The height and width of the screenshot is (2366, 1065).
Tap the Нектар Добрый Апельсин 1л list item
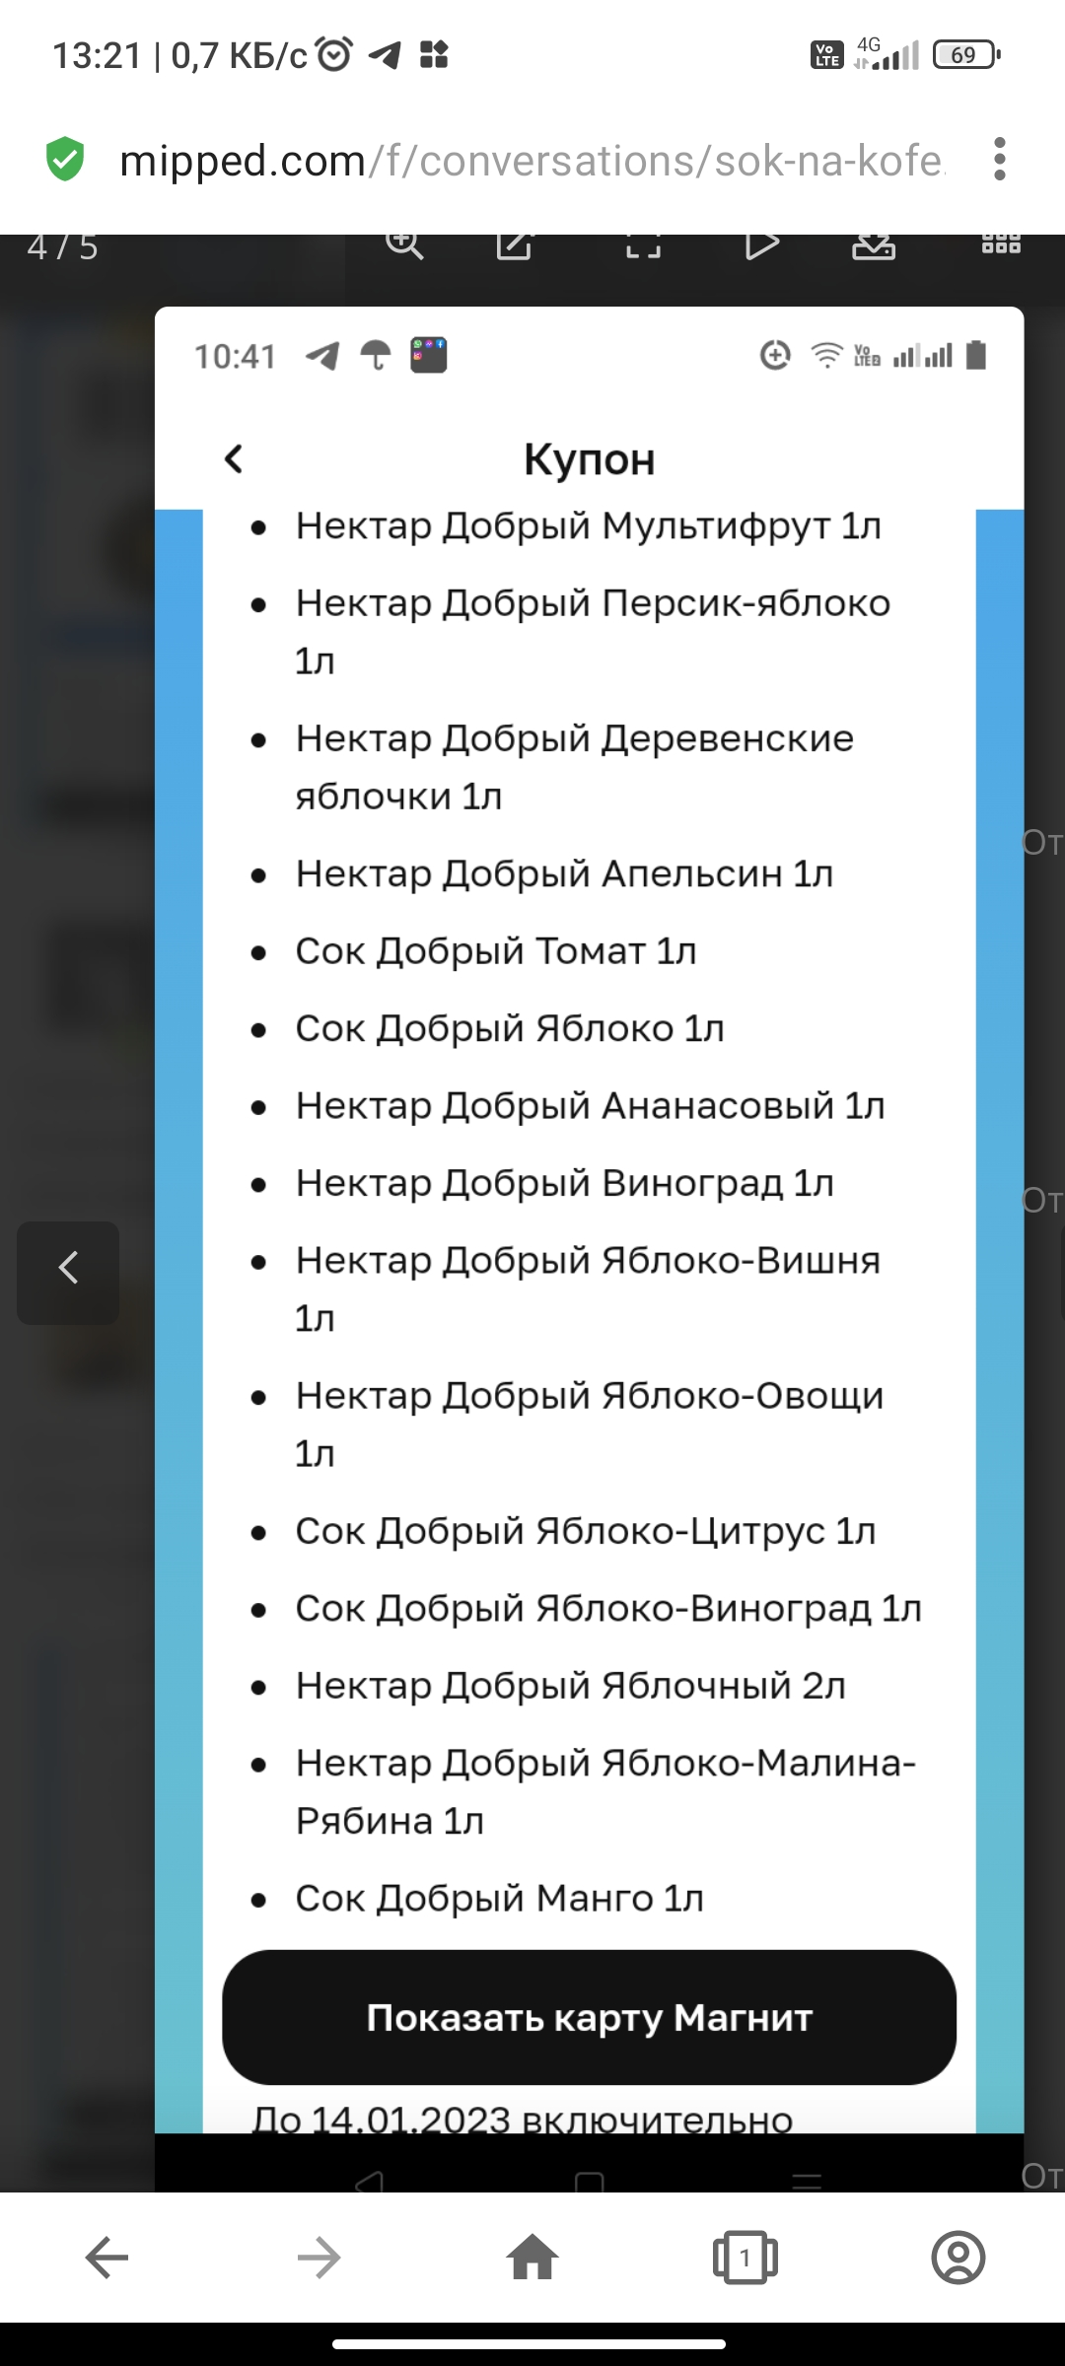[x=564, y=874]
